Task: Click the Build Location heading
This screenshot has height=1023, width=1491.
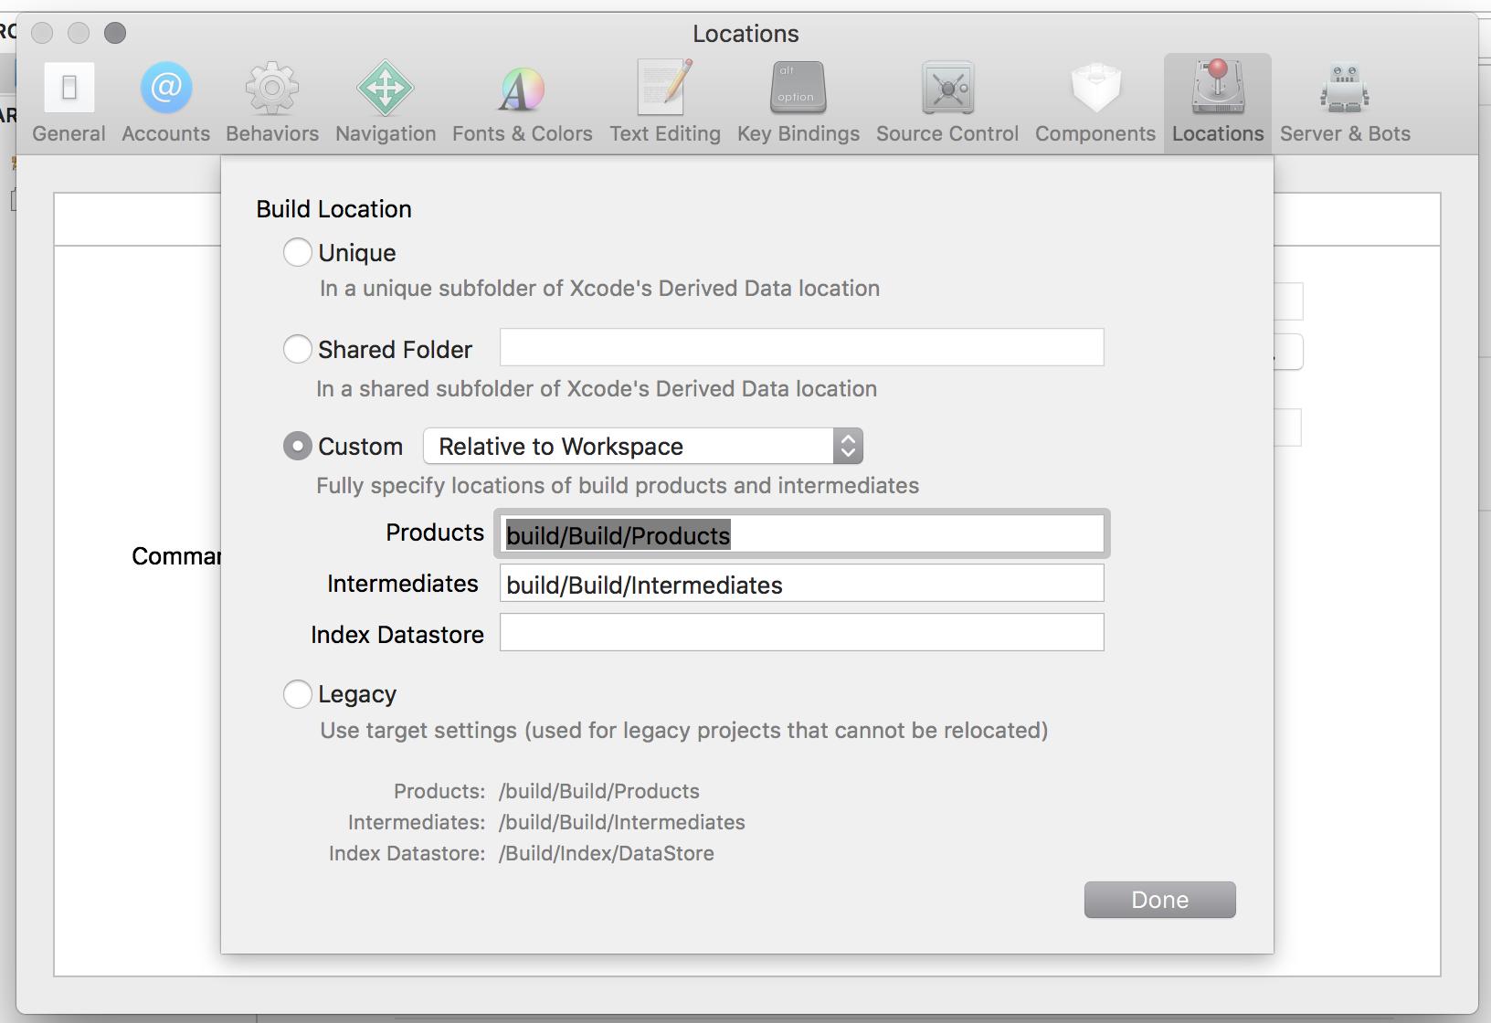Action: 334,209
